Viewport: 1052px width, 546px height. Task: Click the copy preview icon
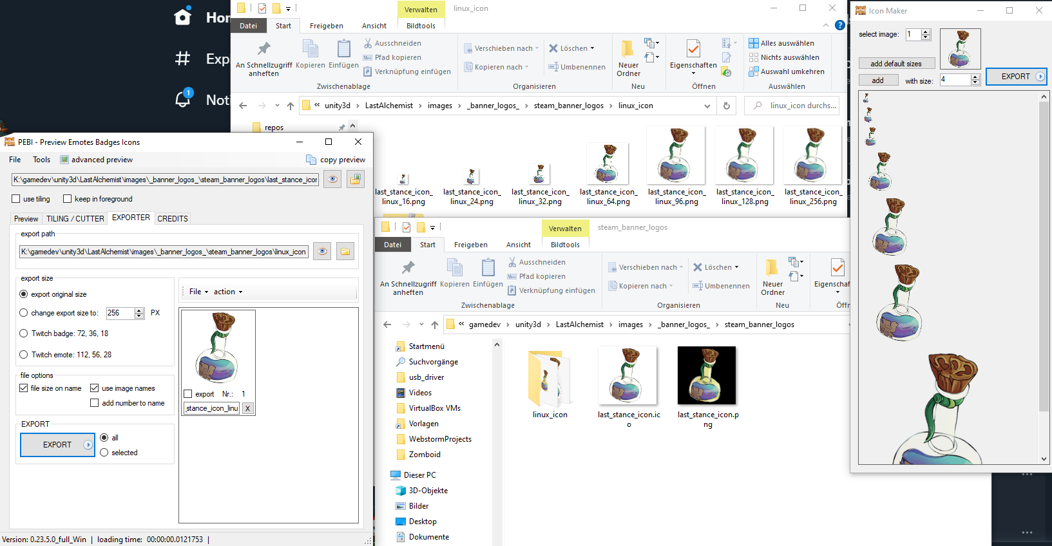click(311, 160)
